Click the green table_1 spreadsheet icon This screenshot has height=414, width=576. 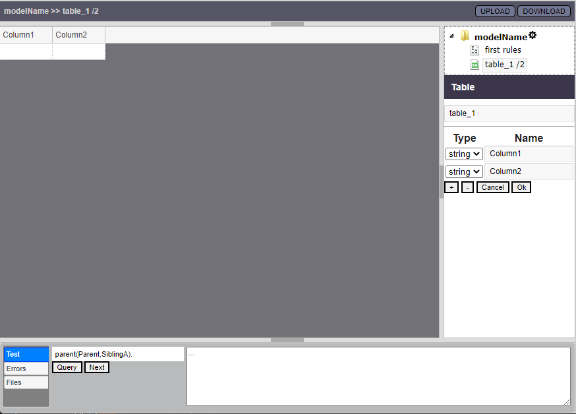click(x=475, y=65)
